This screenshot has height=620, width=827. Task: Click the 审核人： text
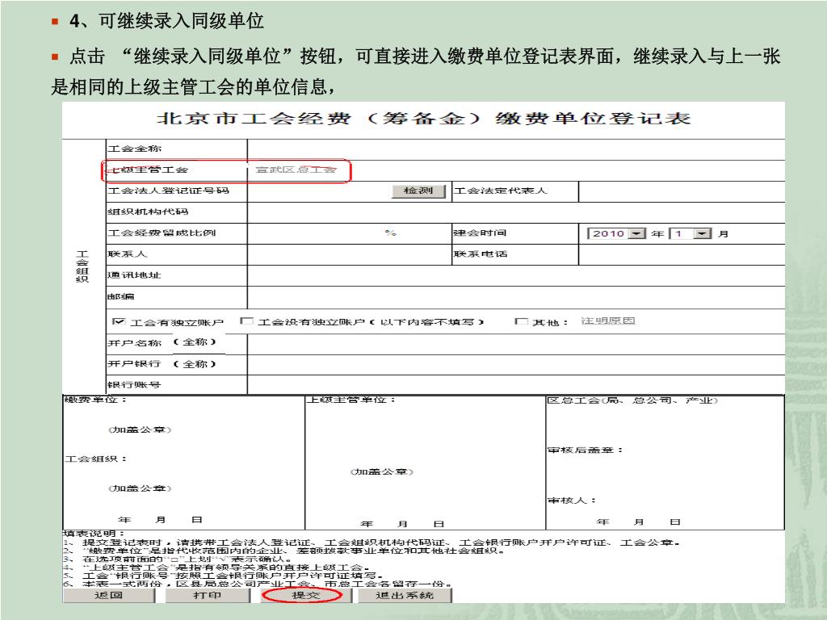click(x=572, y=501)
